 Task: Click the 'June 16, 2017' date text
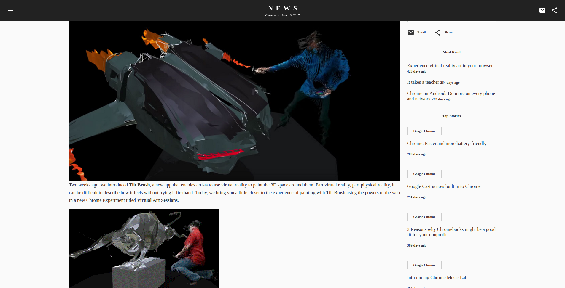[x=291, y=15]
